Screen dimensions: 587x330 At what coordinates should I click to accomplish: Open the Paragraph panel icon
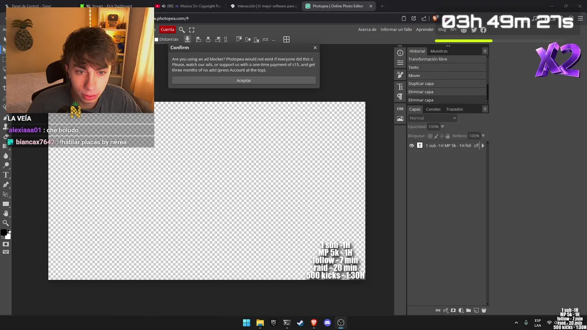[400, 96]
